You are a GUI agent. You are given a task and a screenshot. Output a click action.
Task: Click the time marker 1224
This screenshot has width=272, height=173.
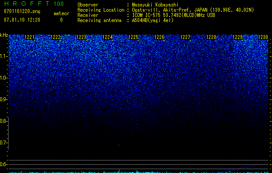pyautogui.click(x=108, y=37)
